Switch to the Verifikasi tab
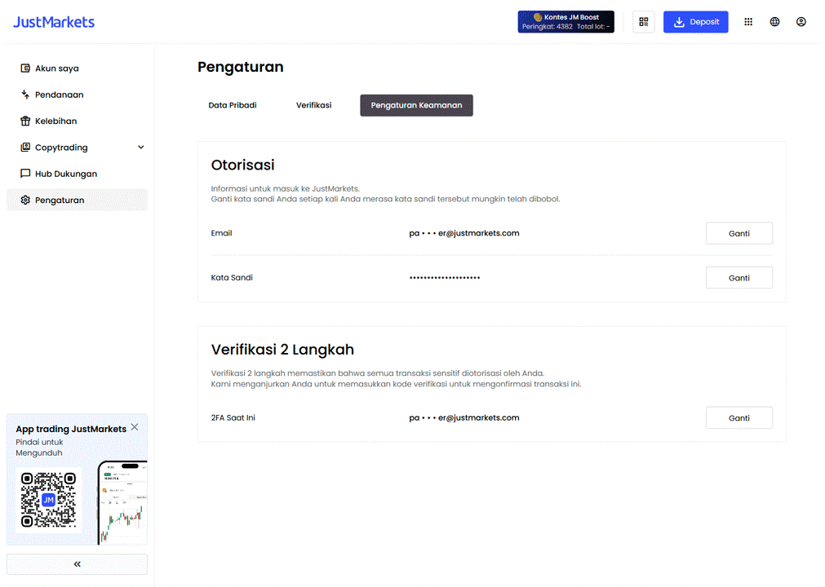 (x=313, y=105)
